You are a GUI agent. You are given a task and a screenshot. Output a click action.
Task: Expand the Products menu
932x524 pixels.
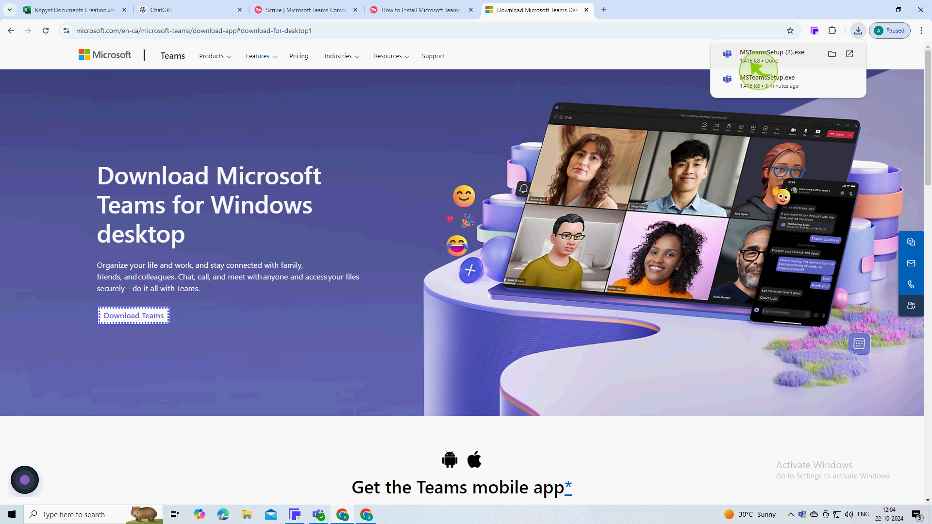point(215,56)
